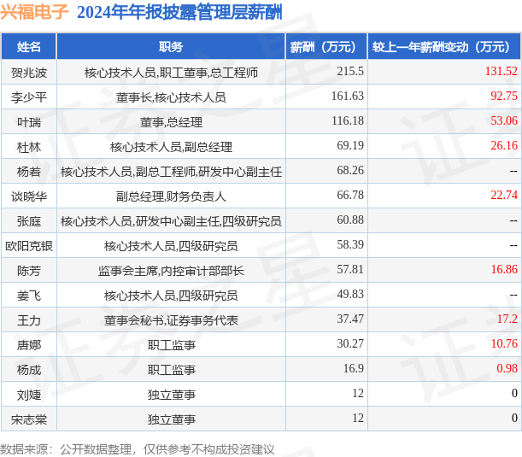Click red change value 17.2

[507, 319]
